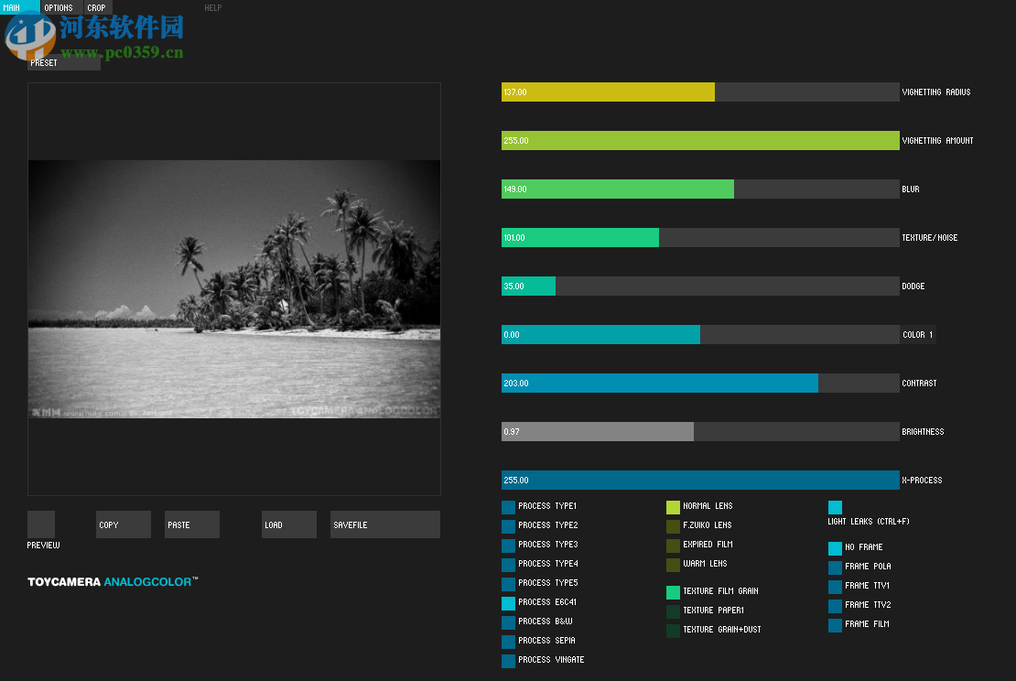Screen dimensions: 1016x681
Task: Select the Expired Film option
Action: (674, 546)
